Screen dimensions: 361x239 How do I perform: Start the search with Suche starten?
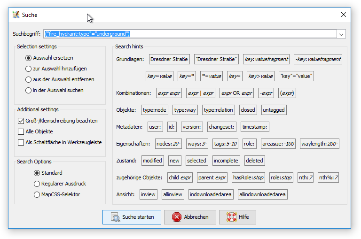pyautogui.click(x=132, y=217)
